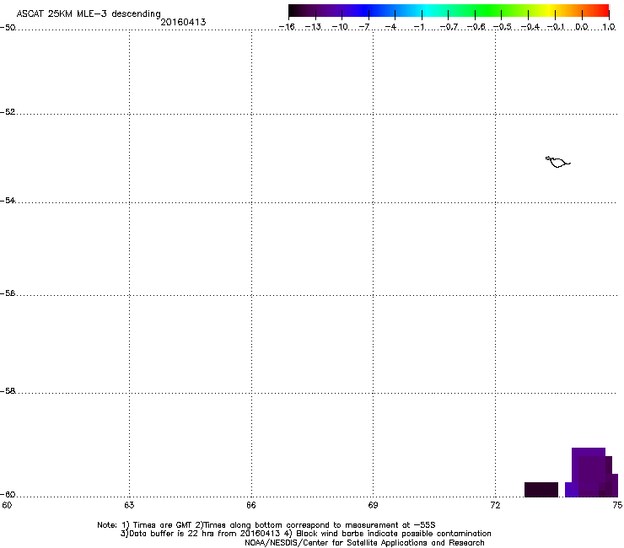Image resolution: width=624 pixels, height=548 pixels.
Task: Click the 63 longitude axis label
Action: [x=129, y=505]
